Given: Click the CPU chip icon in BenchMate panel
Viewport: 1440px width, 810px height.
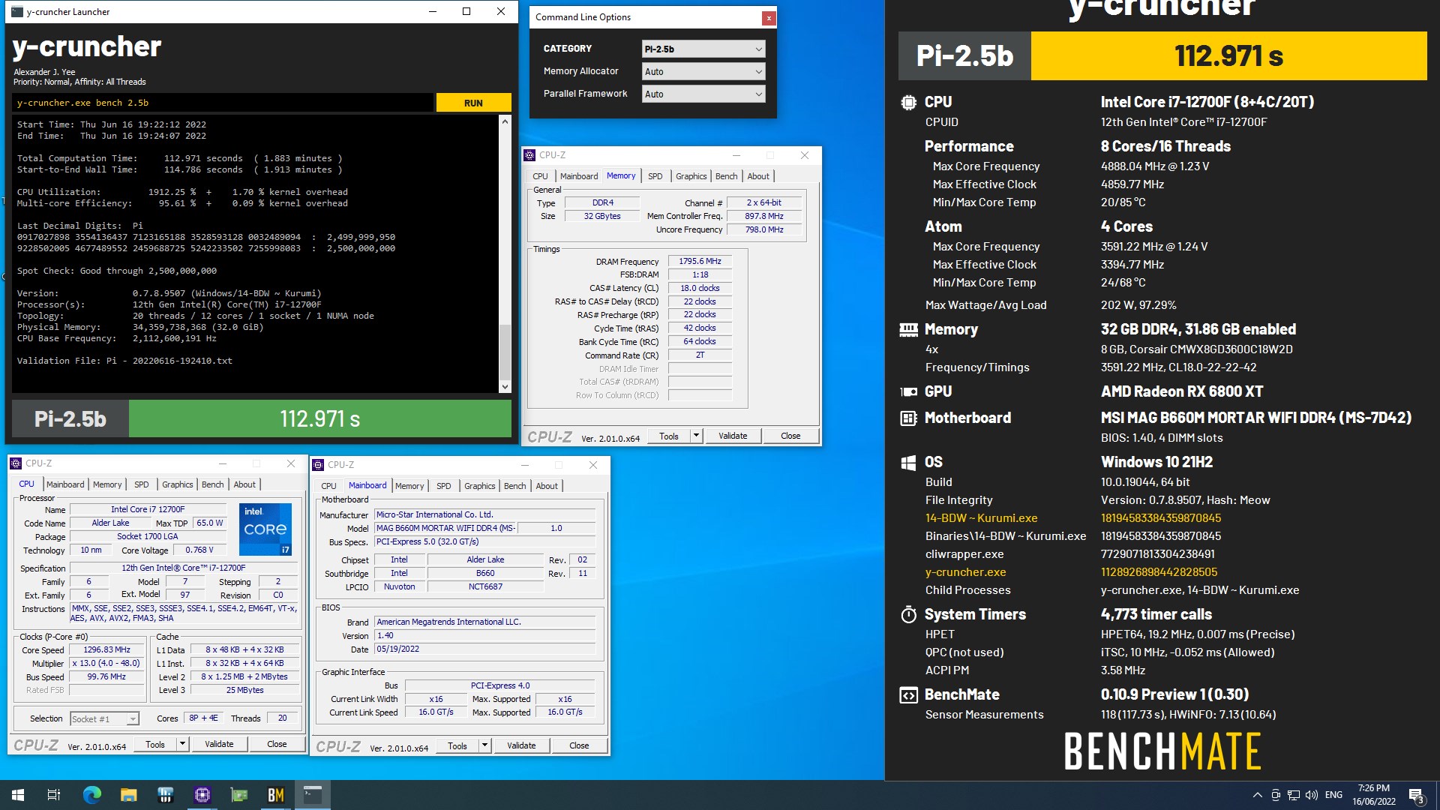Looking at the screenshot, I should tap(908, 102).
